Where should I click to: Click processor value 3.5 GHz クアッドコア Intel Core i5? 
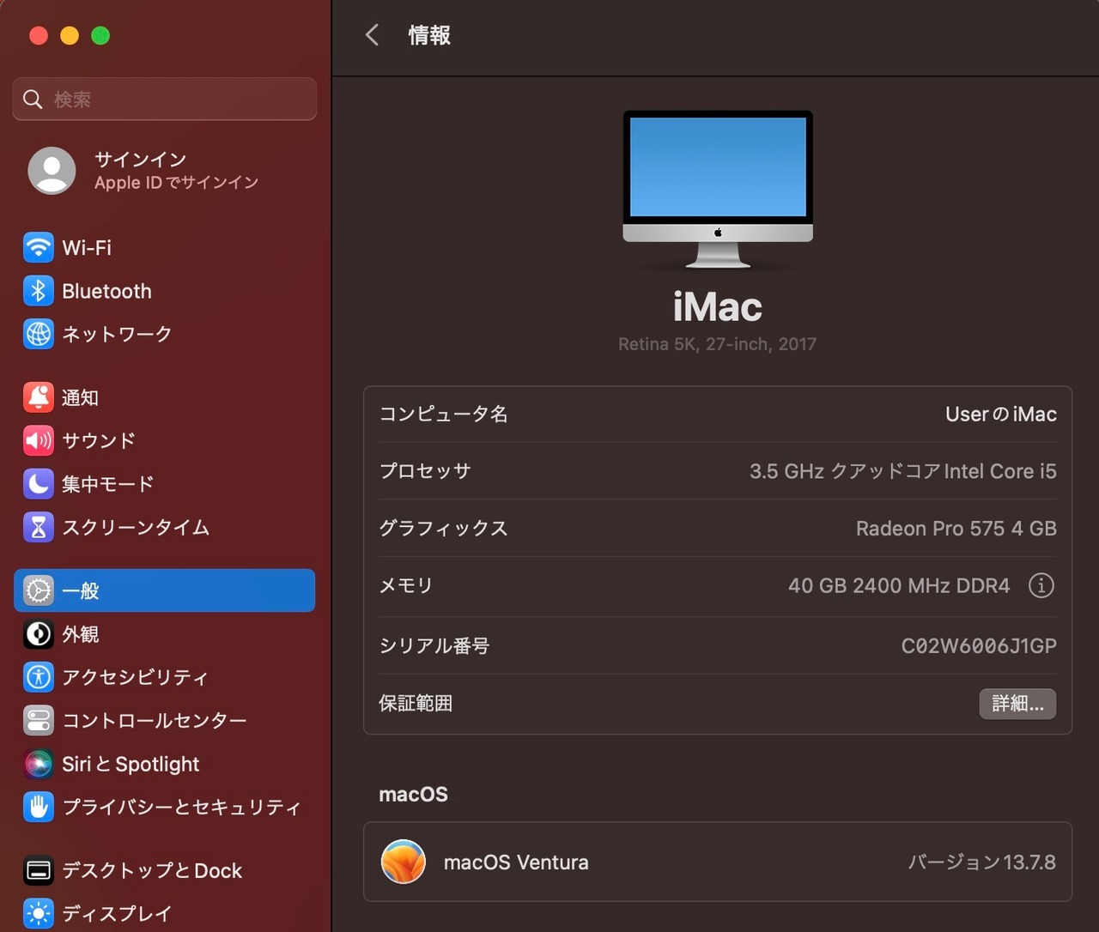point(903,471)
